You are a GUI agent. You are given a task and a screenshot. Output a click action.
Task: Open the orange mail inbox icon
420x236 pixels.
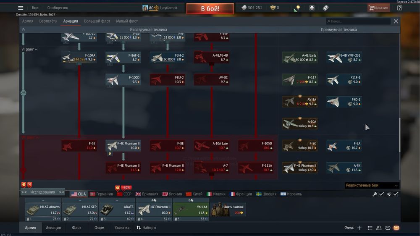click(x=396, y=228)
